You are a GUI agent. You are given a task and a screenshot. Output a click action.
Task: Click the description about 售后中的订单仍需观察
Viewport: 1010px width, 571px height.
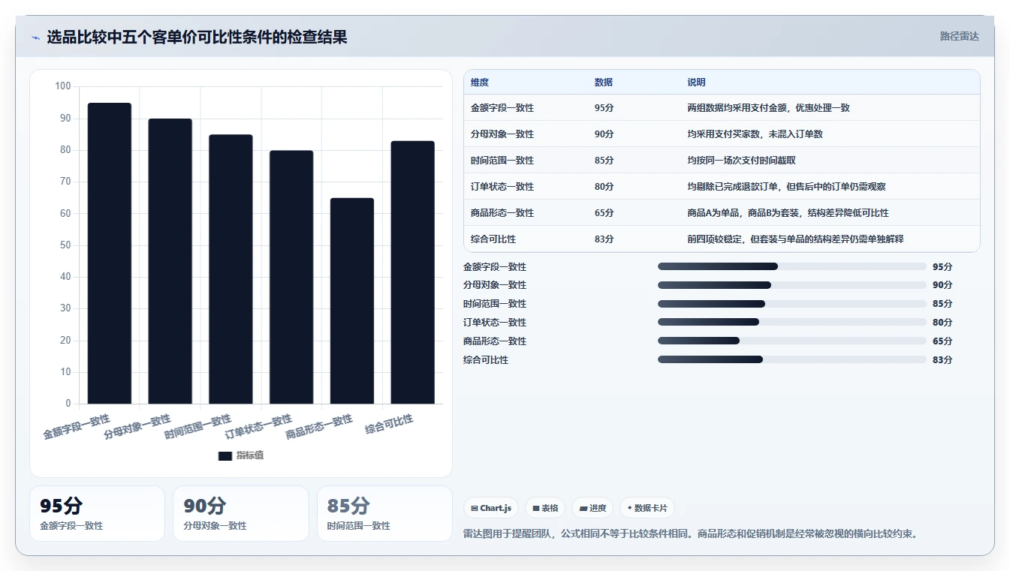pos(786,187)
